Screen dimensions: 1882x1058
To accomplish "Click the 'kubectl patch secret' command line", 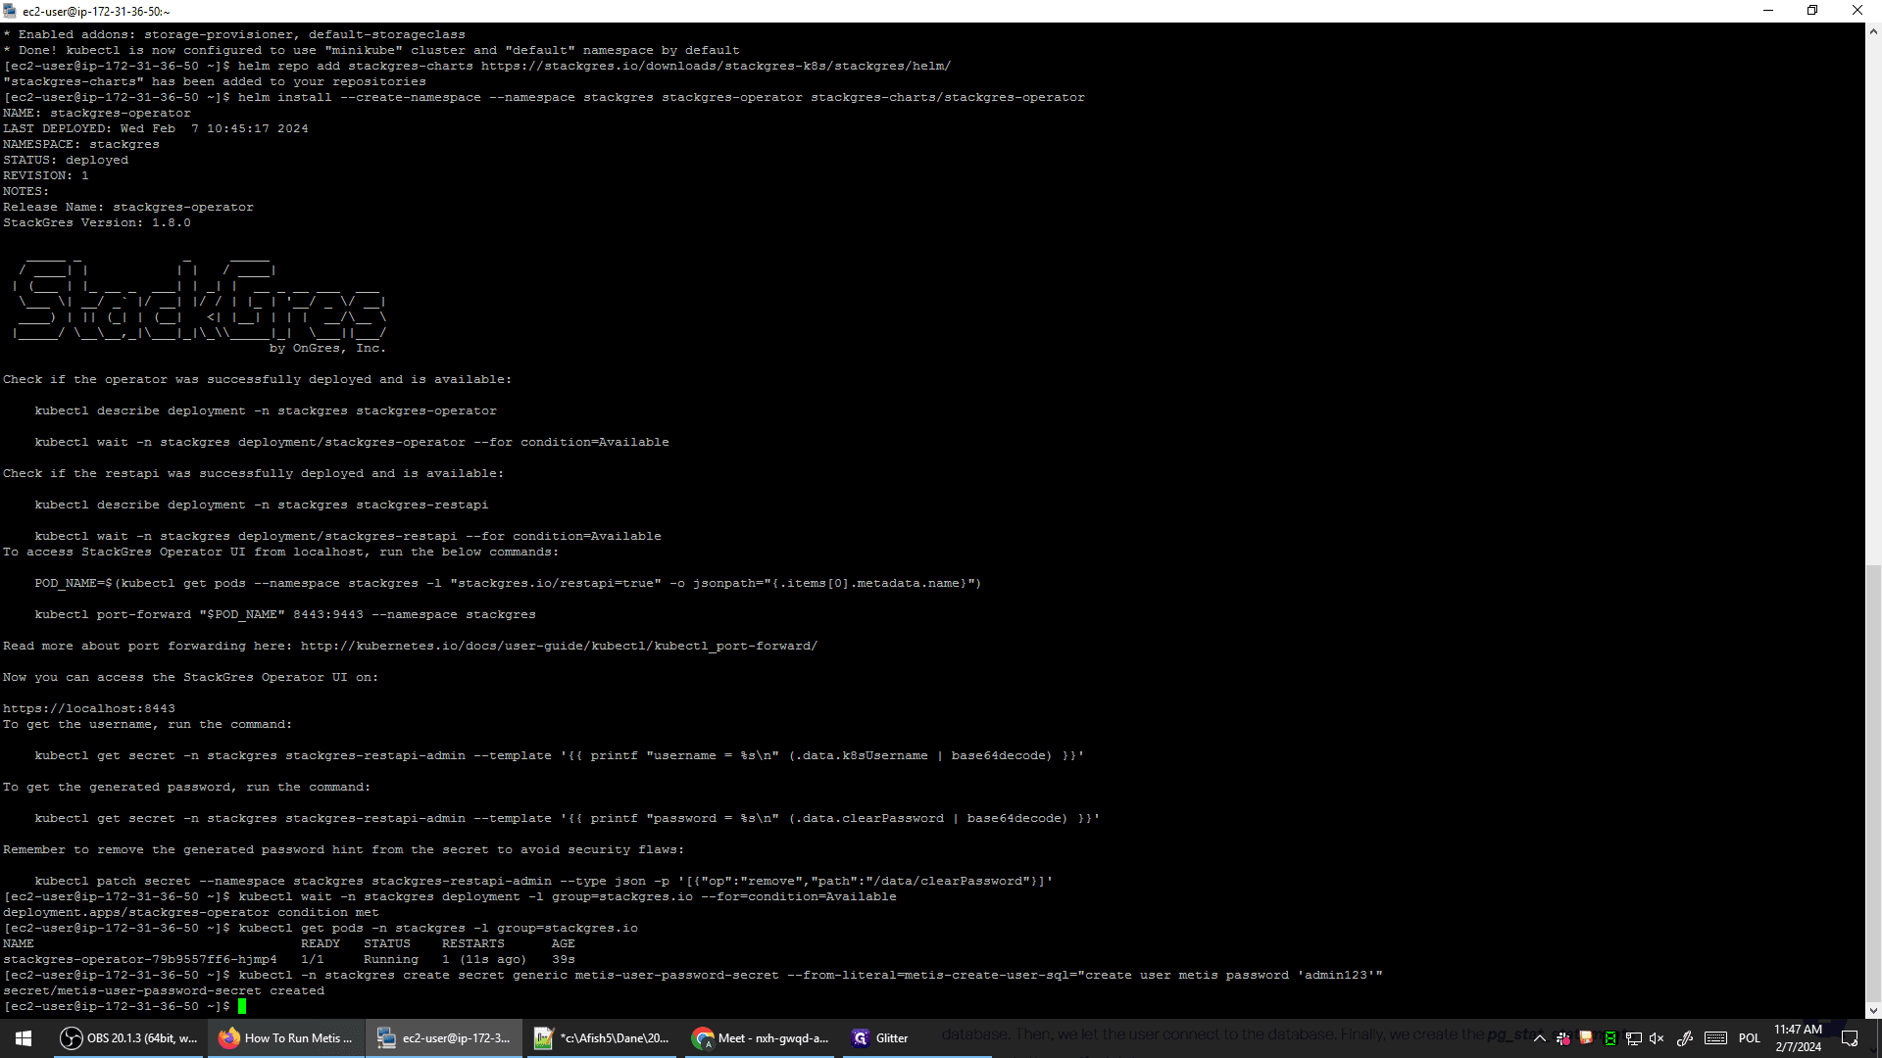I will pos(544,882).
